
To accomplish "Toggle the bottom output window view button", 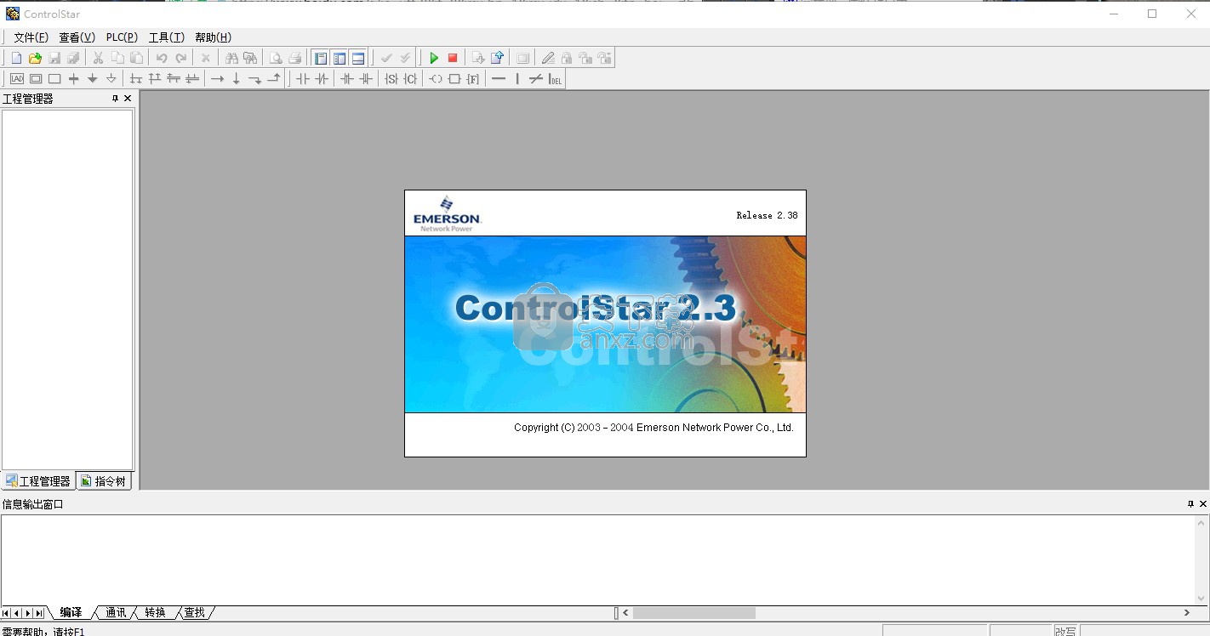I will coord(358,58).
